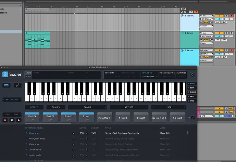236x162 pixels.
Task: Arm recording on track 2 Serum
Action: point(232,33)
